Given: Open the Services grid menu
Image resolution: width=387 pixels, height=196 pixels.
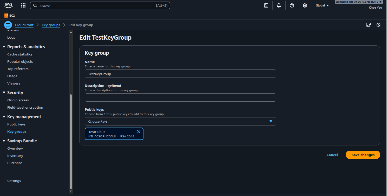Looking at the screenshot, I should [x=23, y=5].
